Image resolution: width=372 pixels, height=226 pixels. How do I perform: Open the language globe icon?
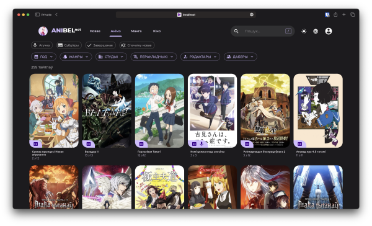(316, 31)
